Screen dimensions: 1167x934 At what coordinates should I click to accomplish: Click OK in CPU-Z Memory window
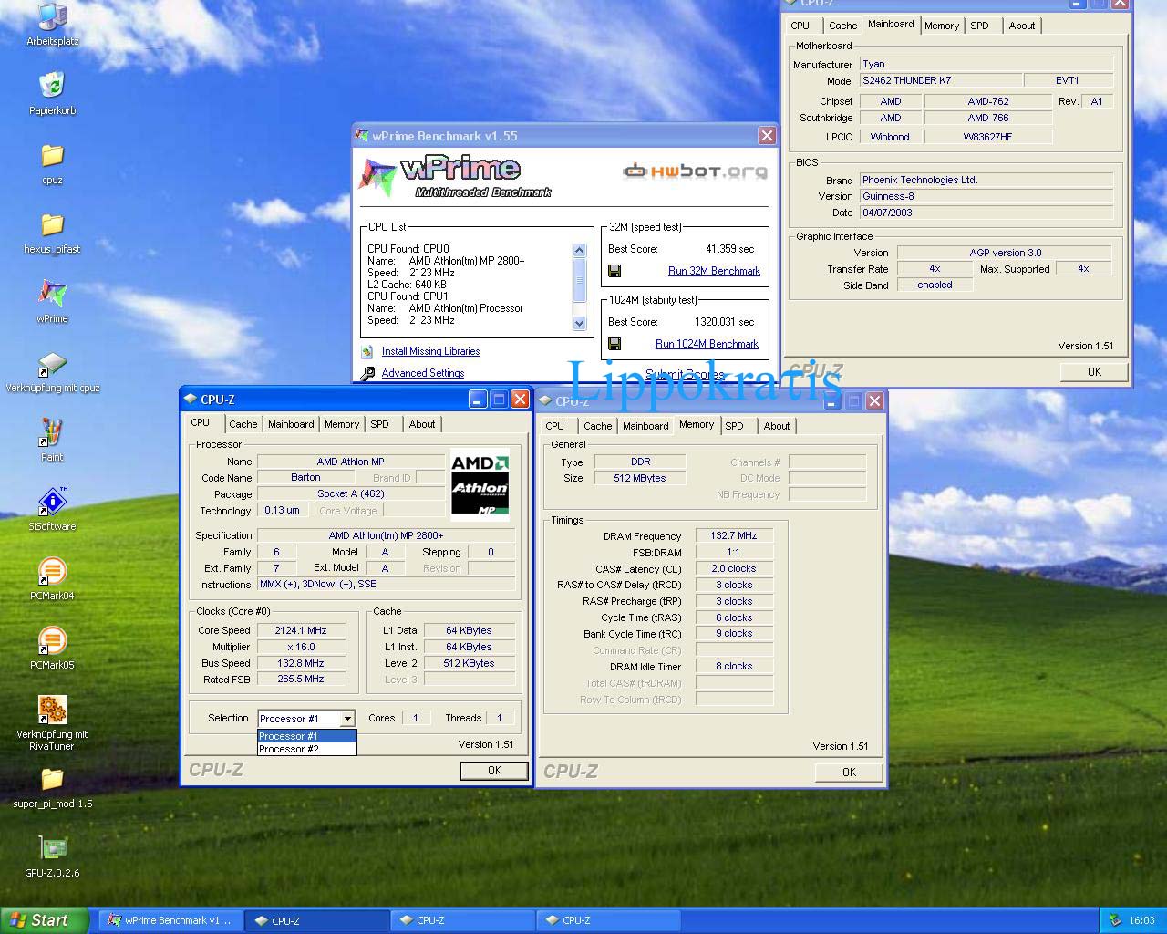[x=849, y=773]
